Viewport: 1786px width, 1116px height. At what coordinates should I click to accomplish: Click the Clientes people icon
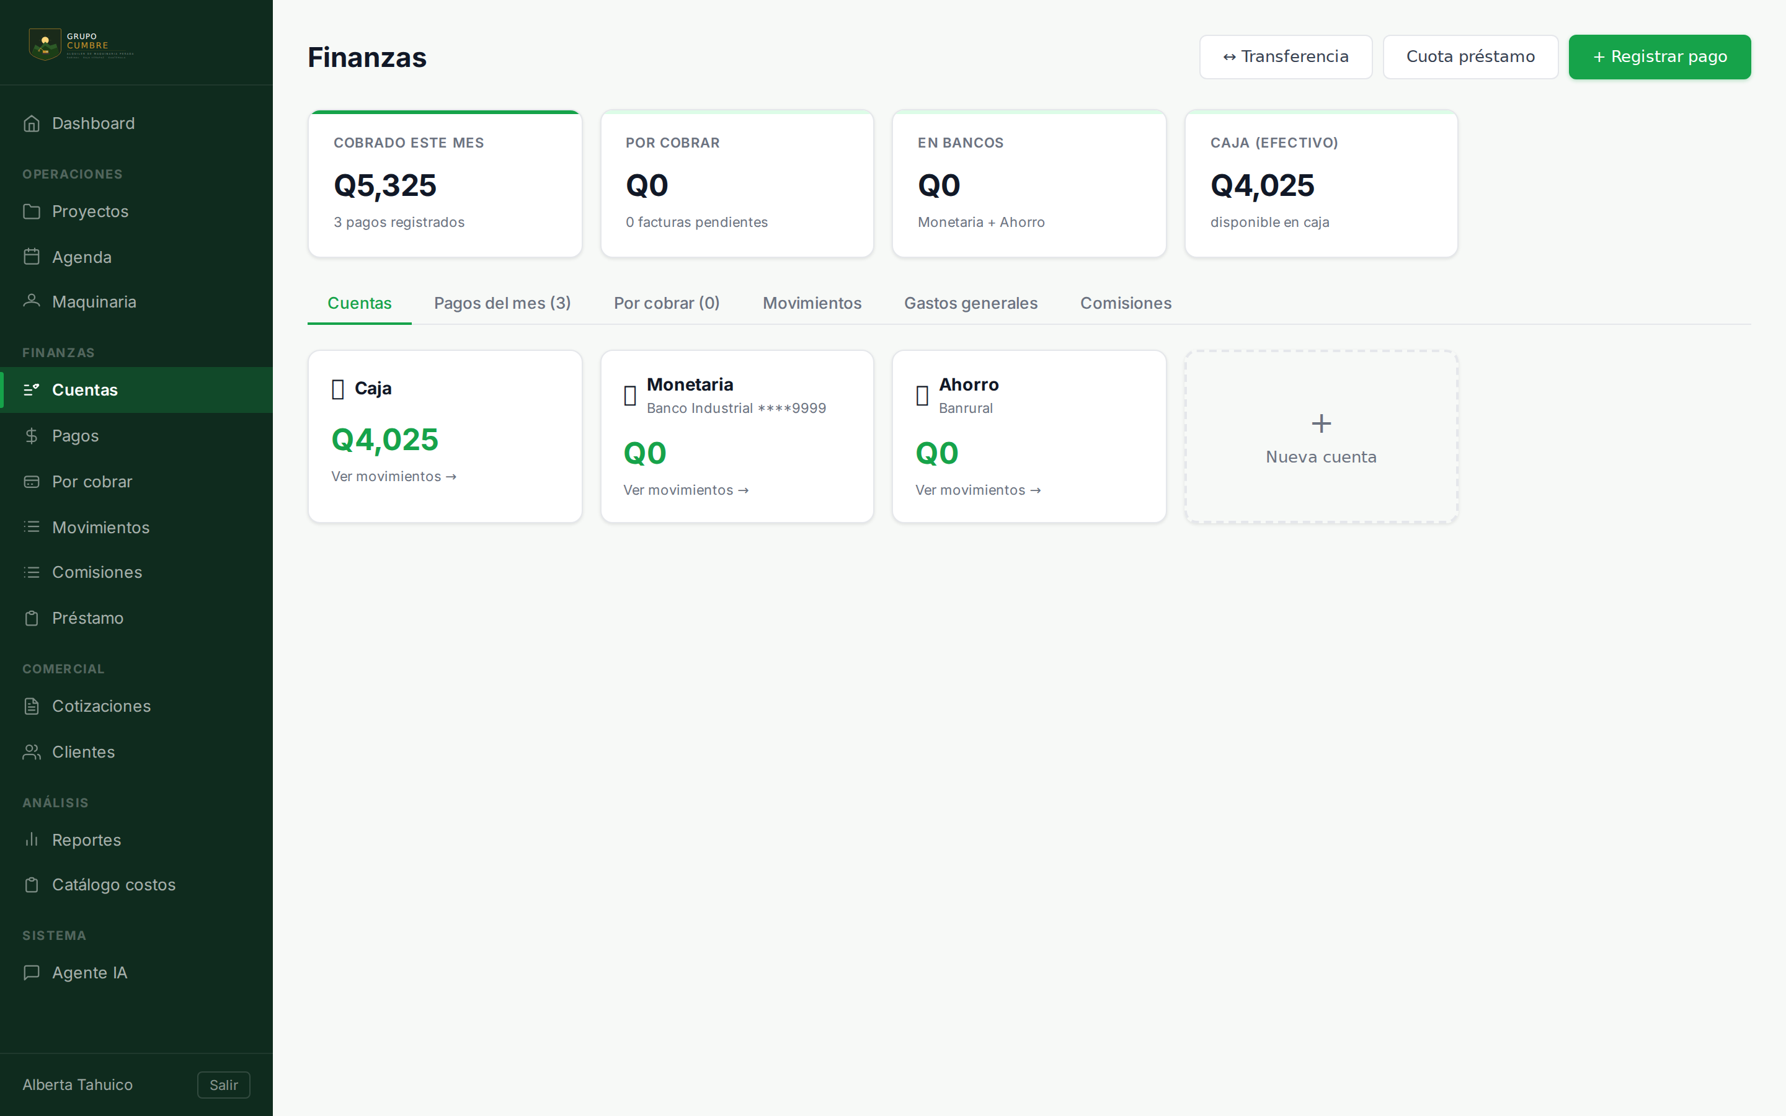[31, 751]
